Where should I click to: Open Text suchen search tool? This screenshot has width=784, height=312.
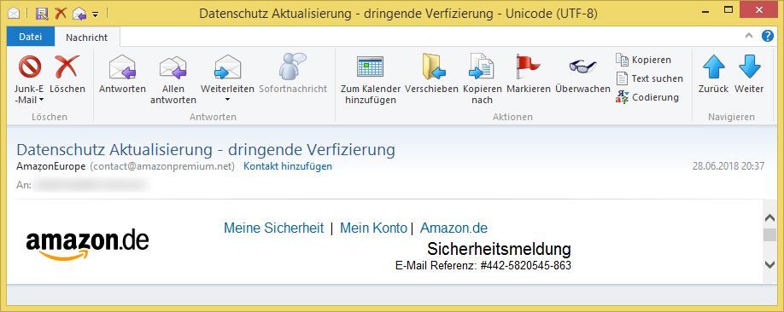pyautogui.click(x=649, y=78)
